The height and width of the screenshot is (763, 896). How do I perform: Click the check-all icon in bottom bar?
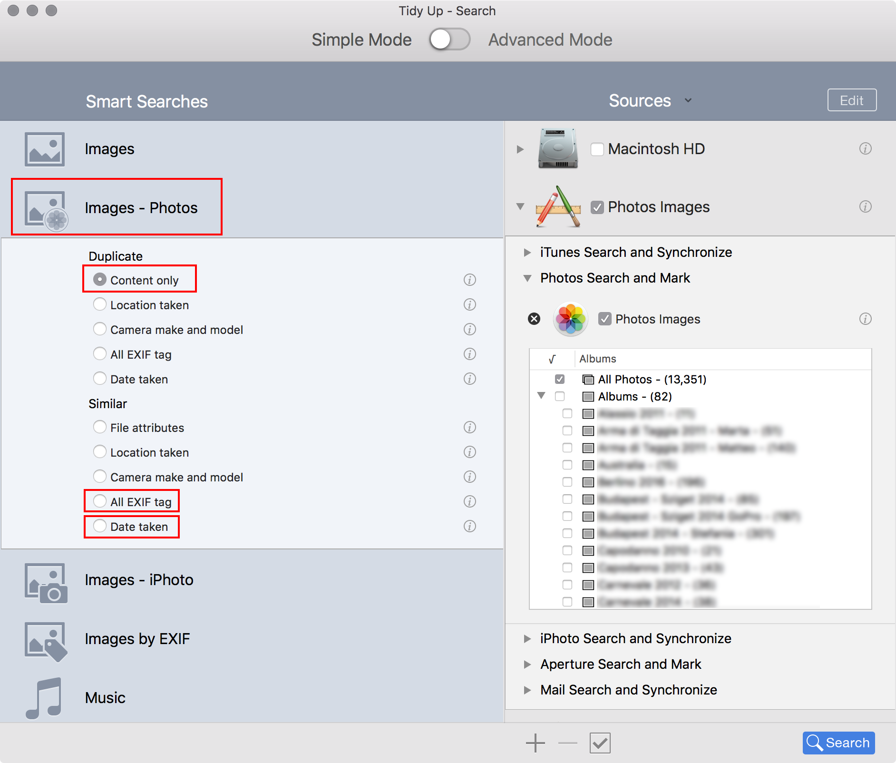pyautogui.click(x=600, y=743)
